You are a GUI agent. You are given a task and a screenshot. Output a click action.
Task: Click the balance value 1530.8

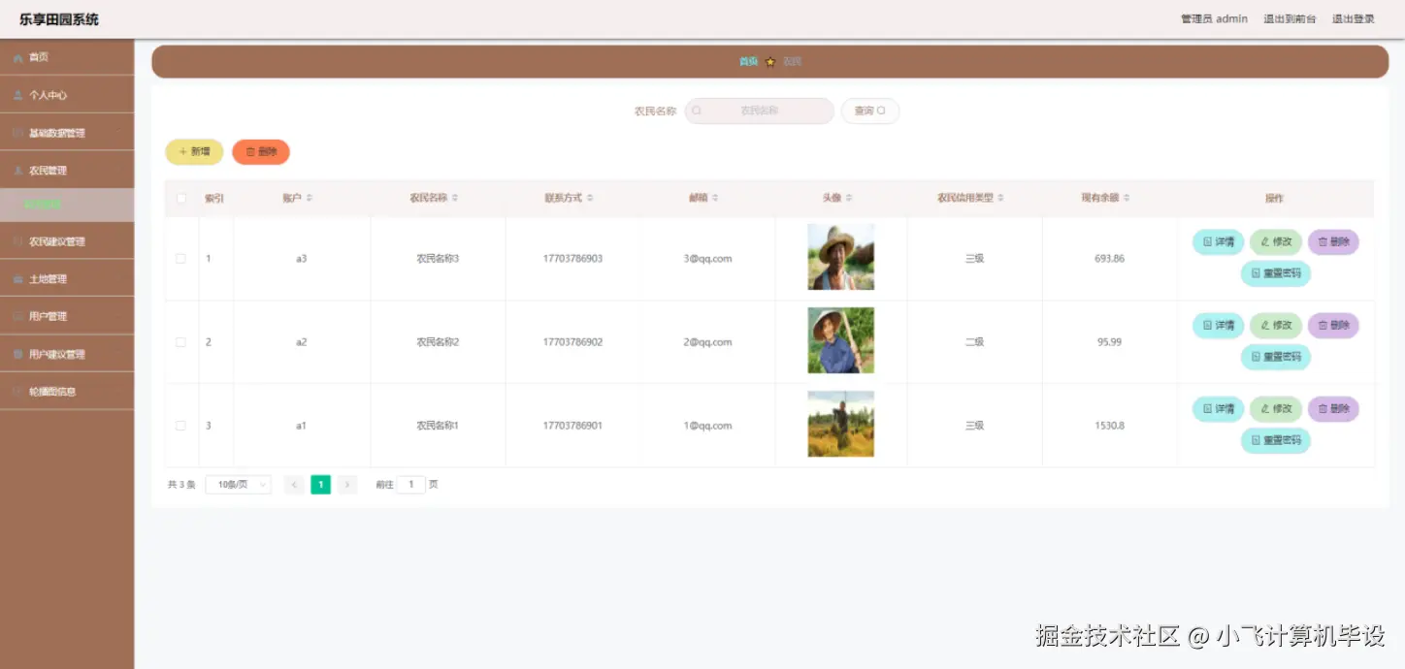tap(1109, 426)
